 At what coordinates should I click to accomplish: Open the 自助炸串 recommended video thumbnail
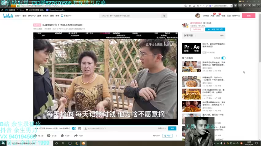[192, 94]
